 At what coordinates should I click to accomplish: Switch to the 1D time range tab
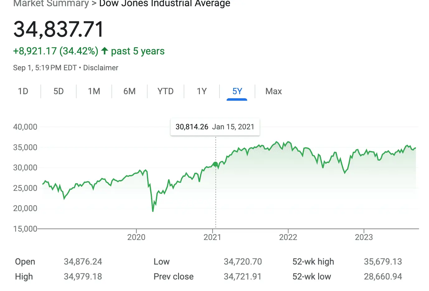(x=23, y=91)
